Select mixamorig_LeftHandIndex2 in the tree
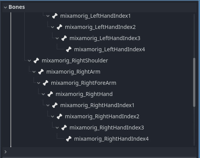Screen dimensions: 200x158 click(100, 27)
